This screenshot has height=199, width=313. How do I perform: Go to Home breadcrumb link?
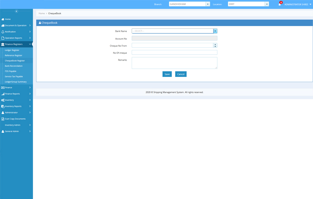[x=42, y=13]
